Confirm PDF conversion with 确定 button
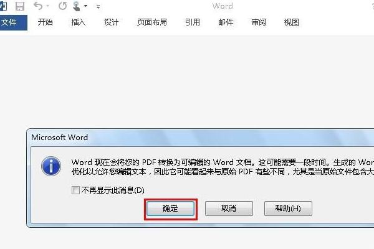Viewport: 374px width, 249px height. pos(170,209)
